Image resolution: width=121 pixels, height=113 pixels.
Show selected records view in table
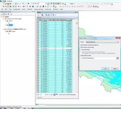[x=57, y=95]
